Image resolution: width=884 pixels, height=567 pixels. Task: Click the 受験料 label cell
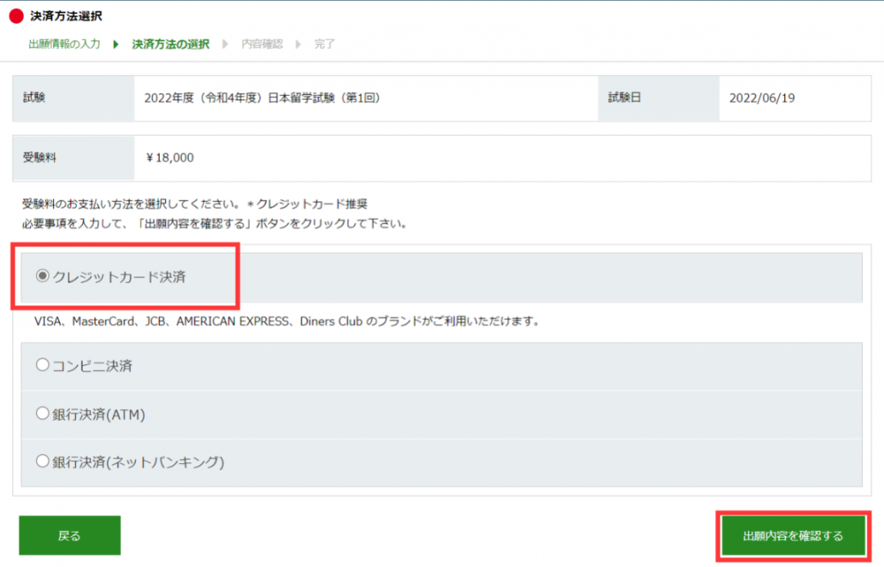pyautogui.click(x=74, y=158)
